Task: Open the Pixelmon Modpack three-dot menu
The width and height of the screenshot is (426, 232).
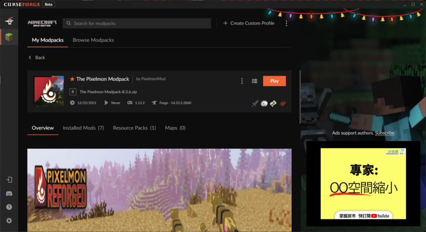Action: click(x=242, y=81)
